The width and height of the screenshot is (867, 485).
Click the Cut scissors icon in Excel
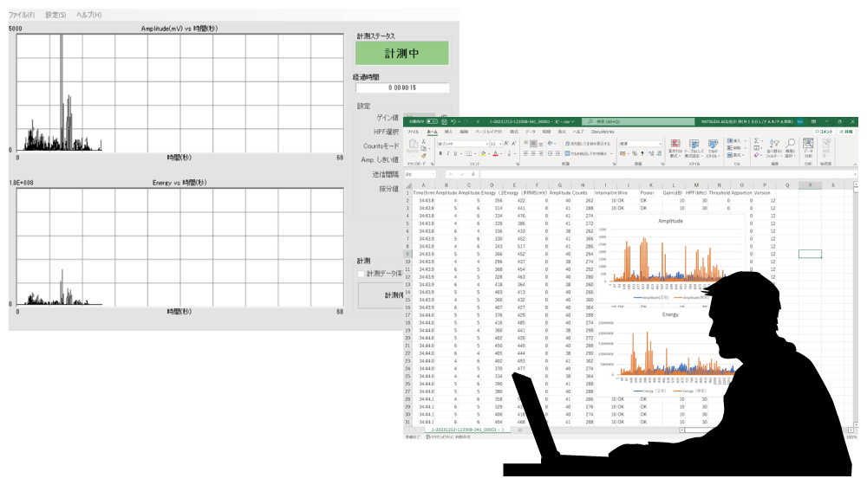tap(424, 141)
